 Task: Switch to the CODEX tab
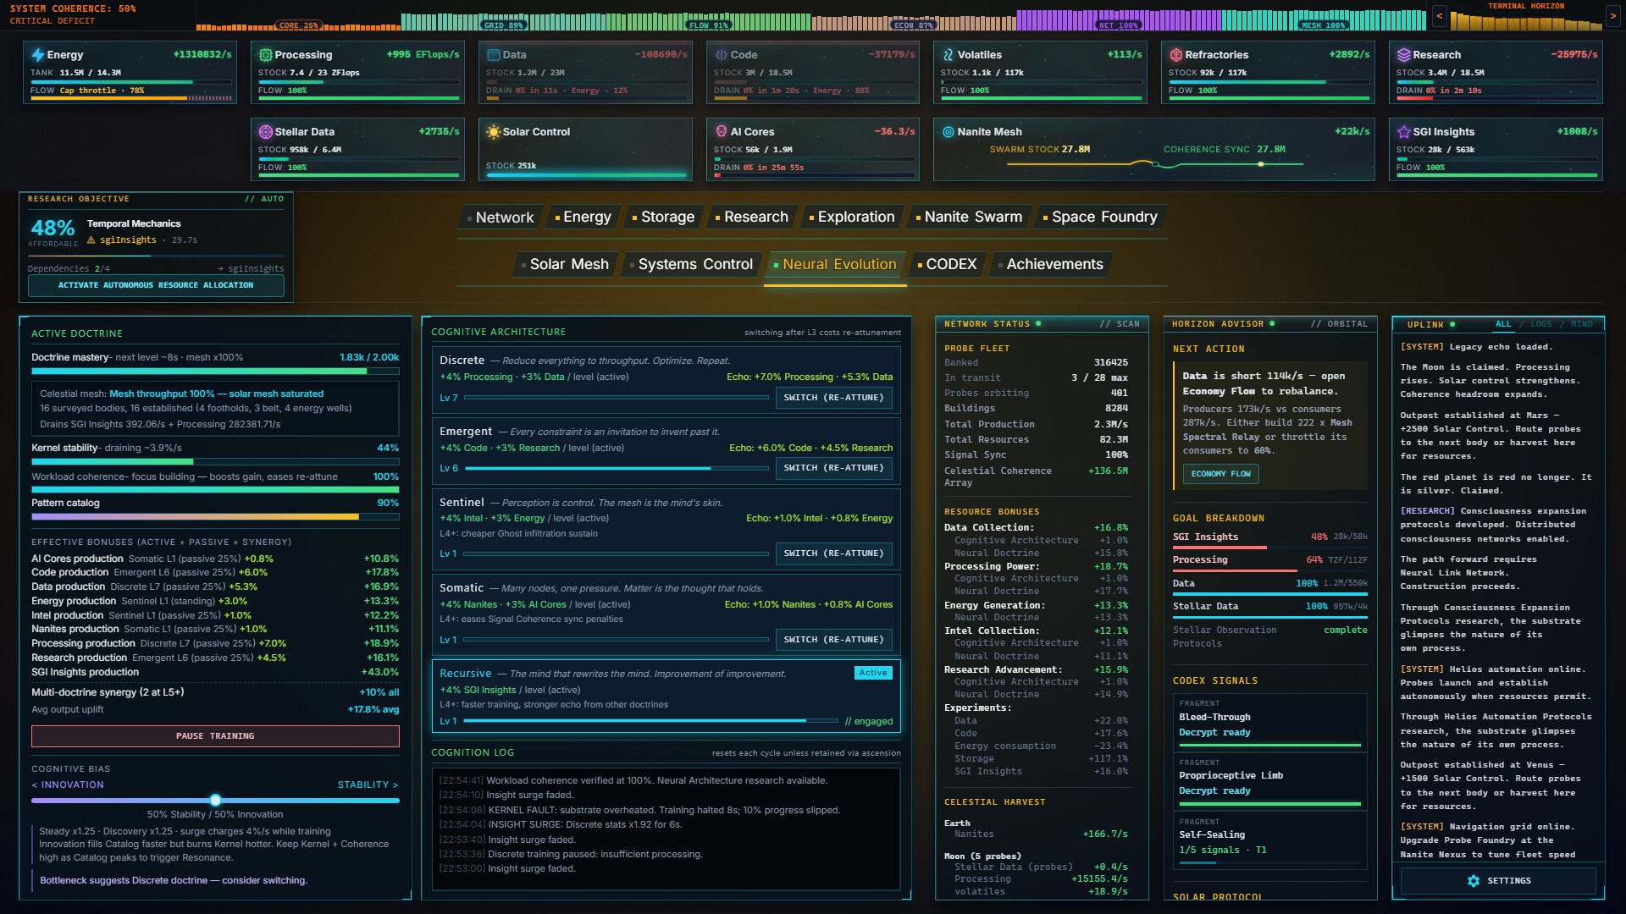click(946, 265)
